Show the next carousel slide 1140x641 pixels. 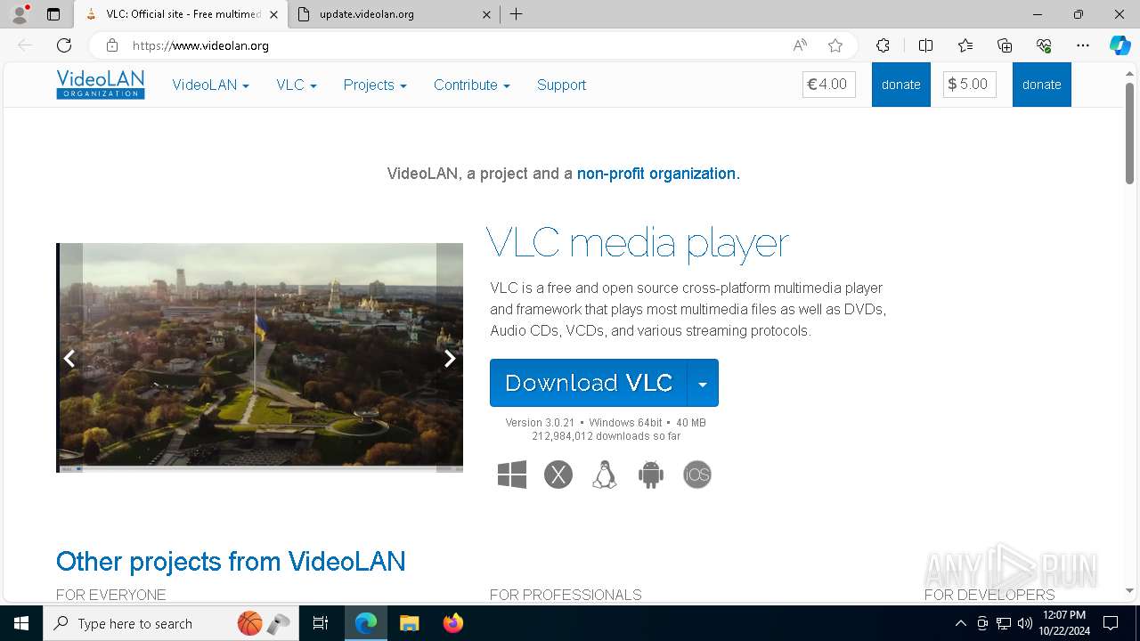pyautogui.click(x=450, y=358)
